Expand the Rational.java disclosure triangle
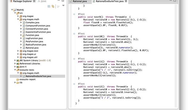Screen dimensions: 188x110 (x=21, y=48)
